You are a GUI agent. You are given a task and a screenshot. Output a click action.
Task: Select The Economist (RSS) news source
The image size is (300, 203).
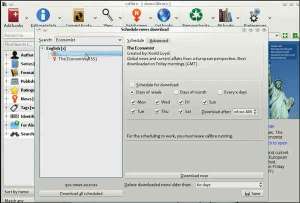click(78, 59)
